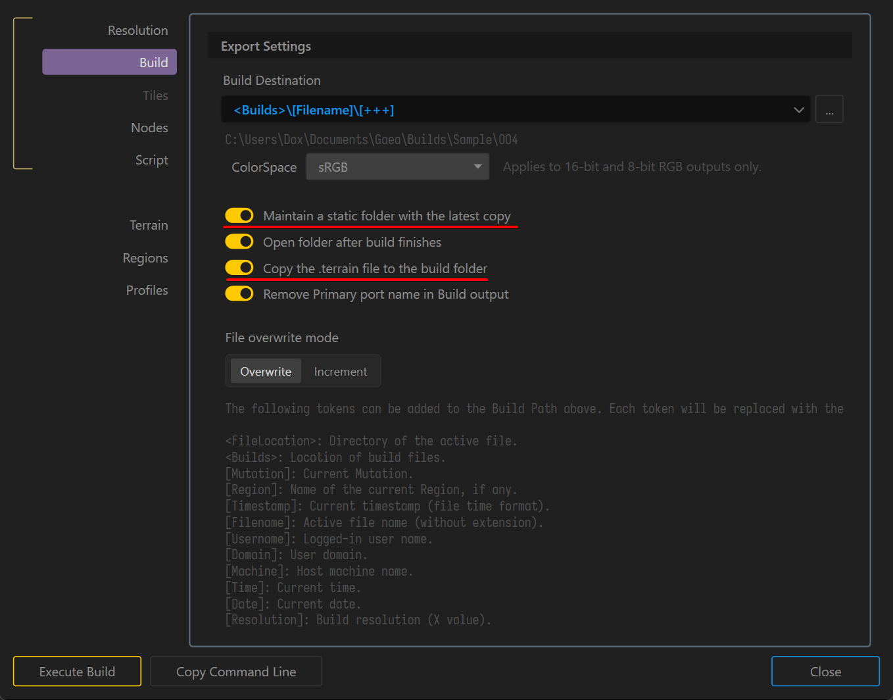Open the browse button next to Build Destination
The width and height of the screenshot is (893, 700).
[x=829, y=109]
